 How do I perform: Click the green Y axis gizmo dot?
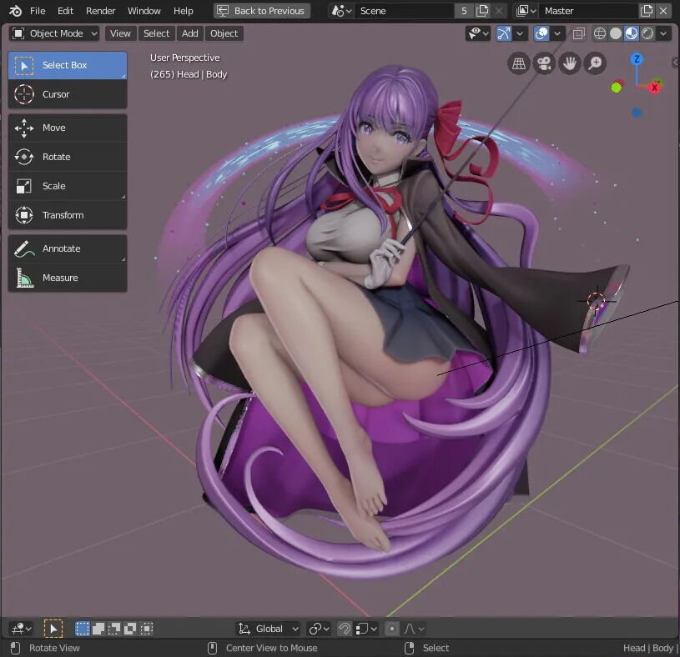click(x=617, y=88)
